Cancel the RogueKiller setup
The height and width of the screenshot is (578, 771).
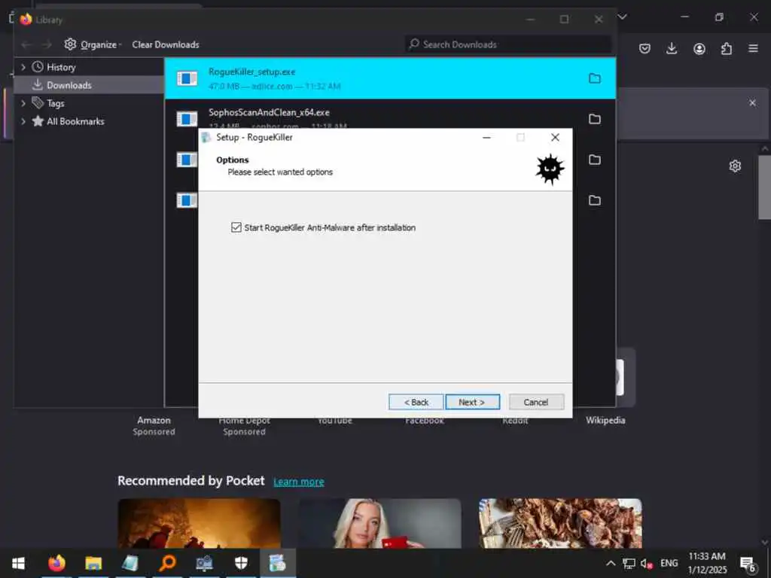tap(536, 402)
